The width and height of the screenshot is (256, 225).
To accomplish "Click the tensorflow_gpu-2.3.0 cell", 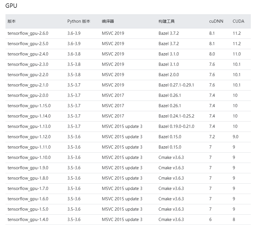I will click(28, 64).
